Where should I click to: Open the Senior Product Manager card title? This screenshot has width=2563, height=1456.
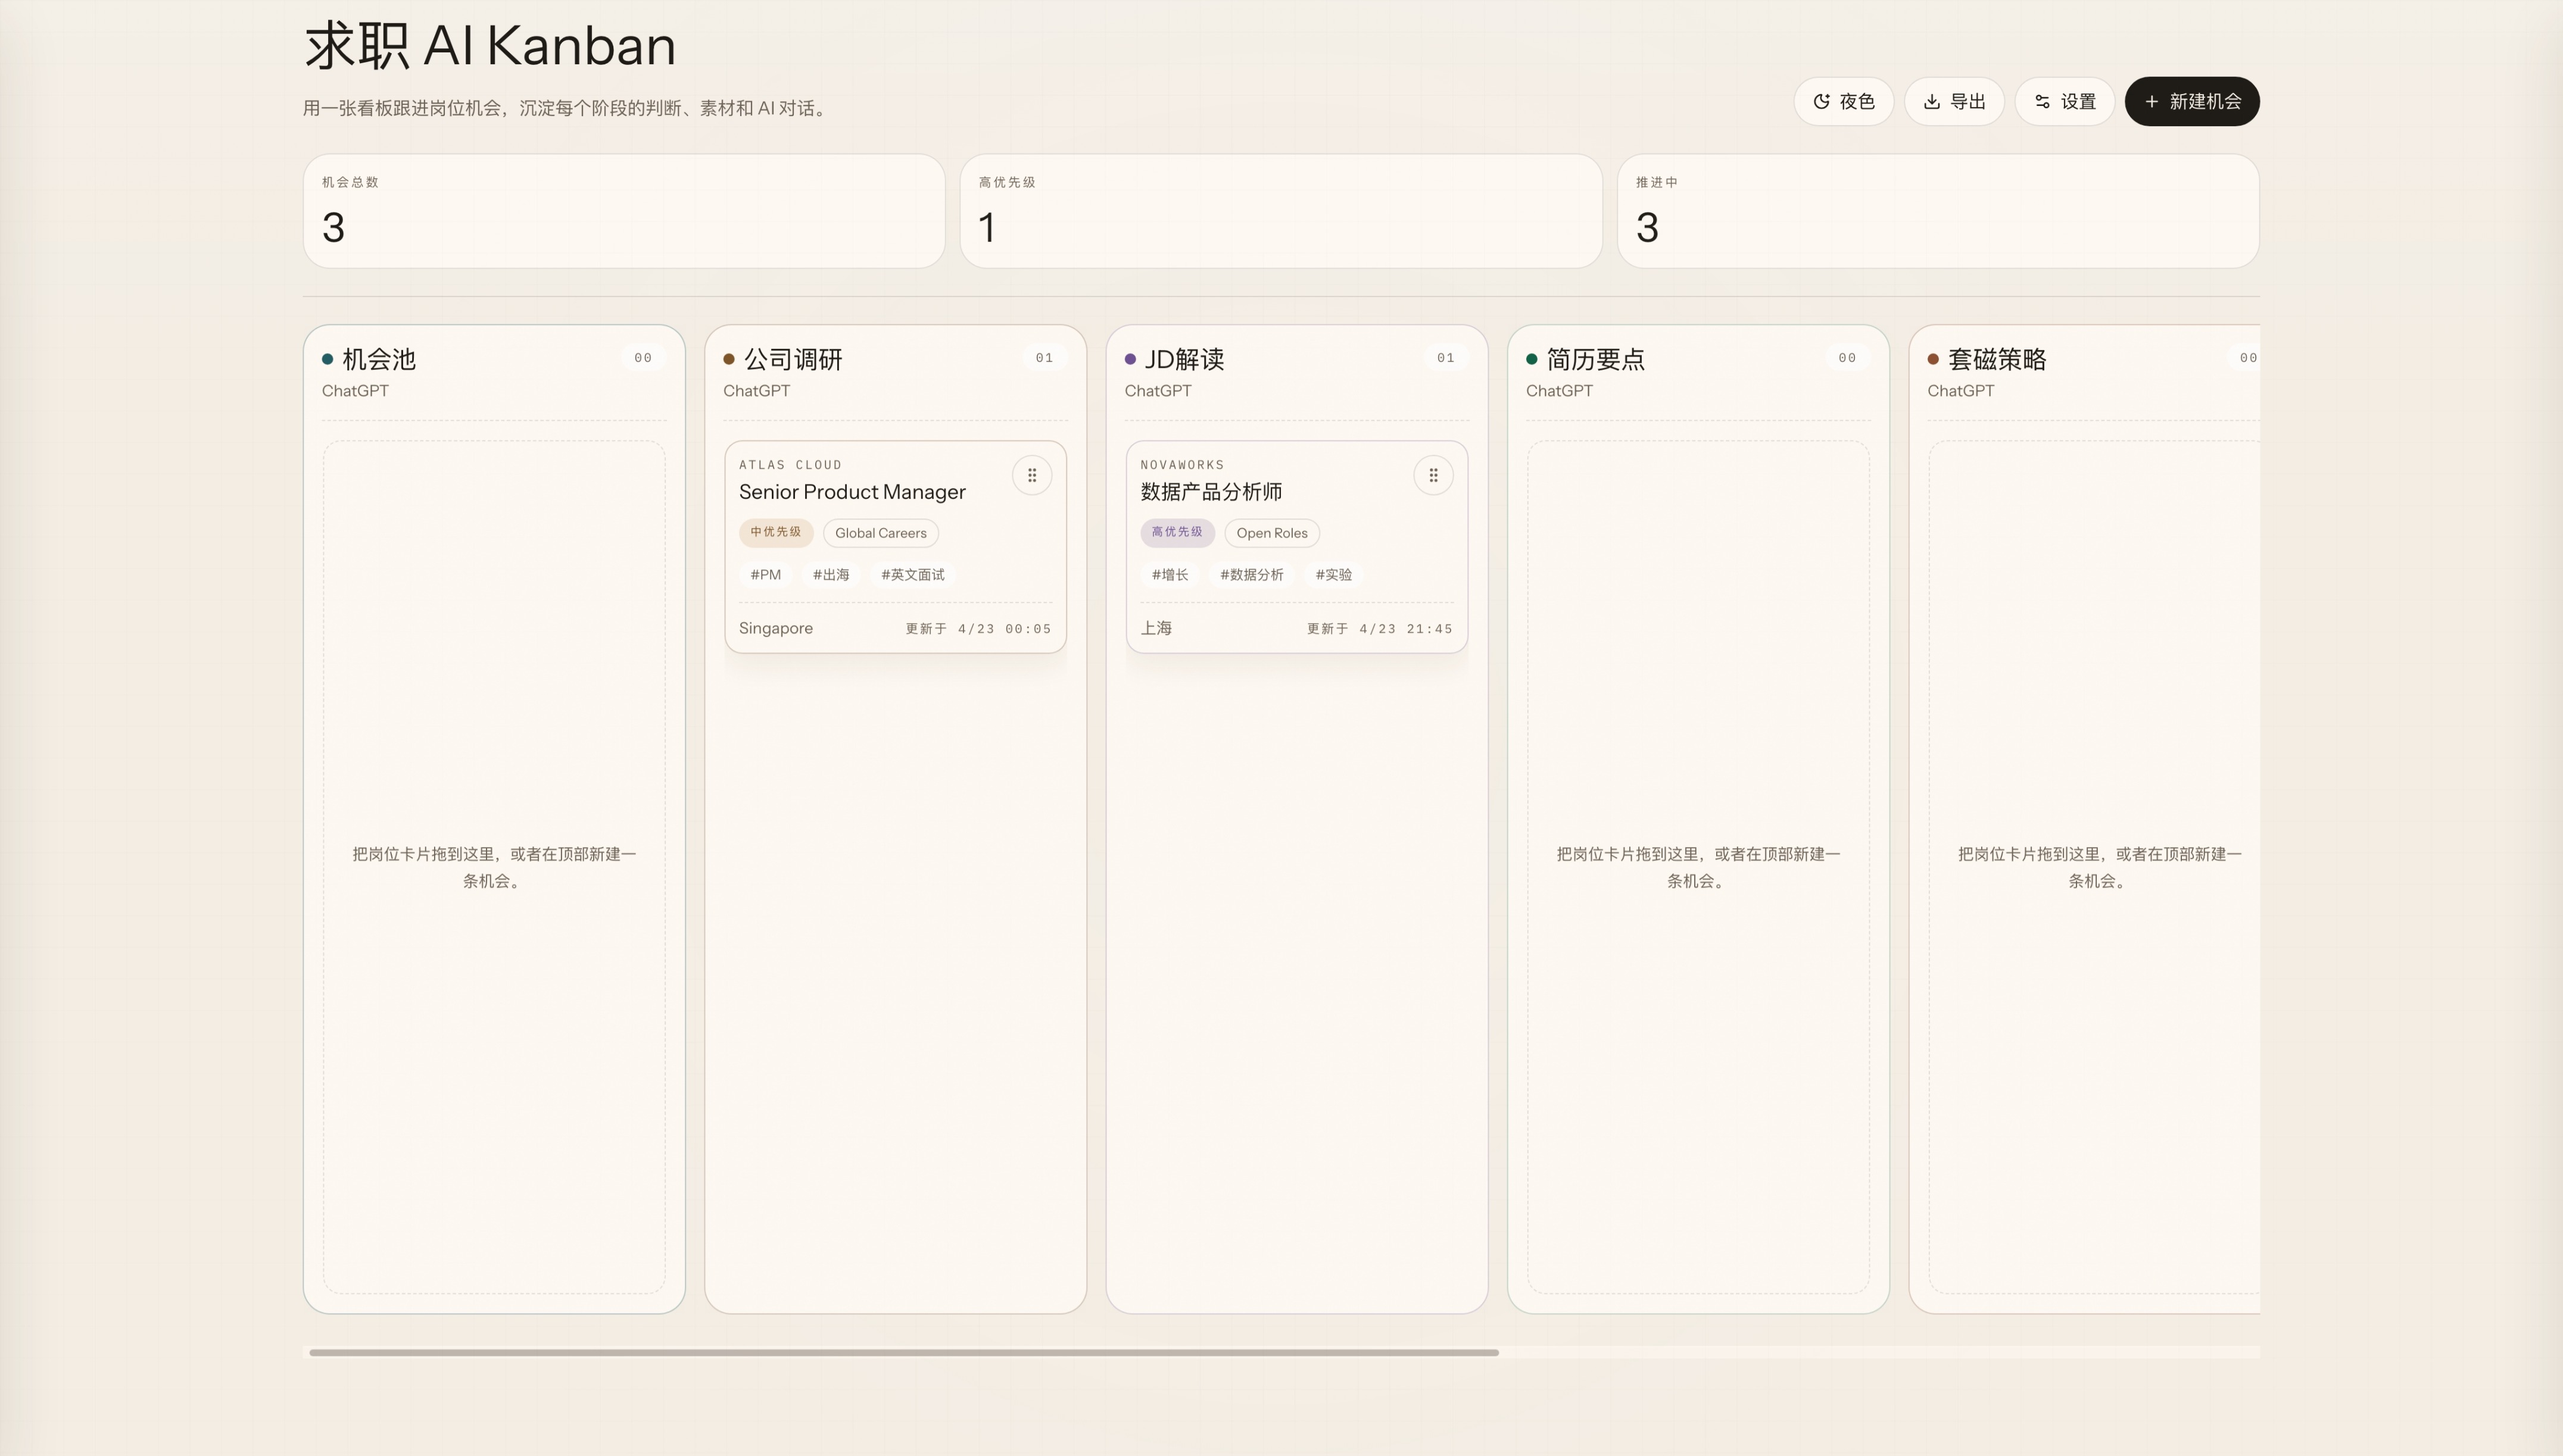click(852, 492)
